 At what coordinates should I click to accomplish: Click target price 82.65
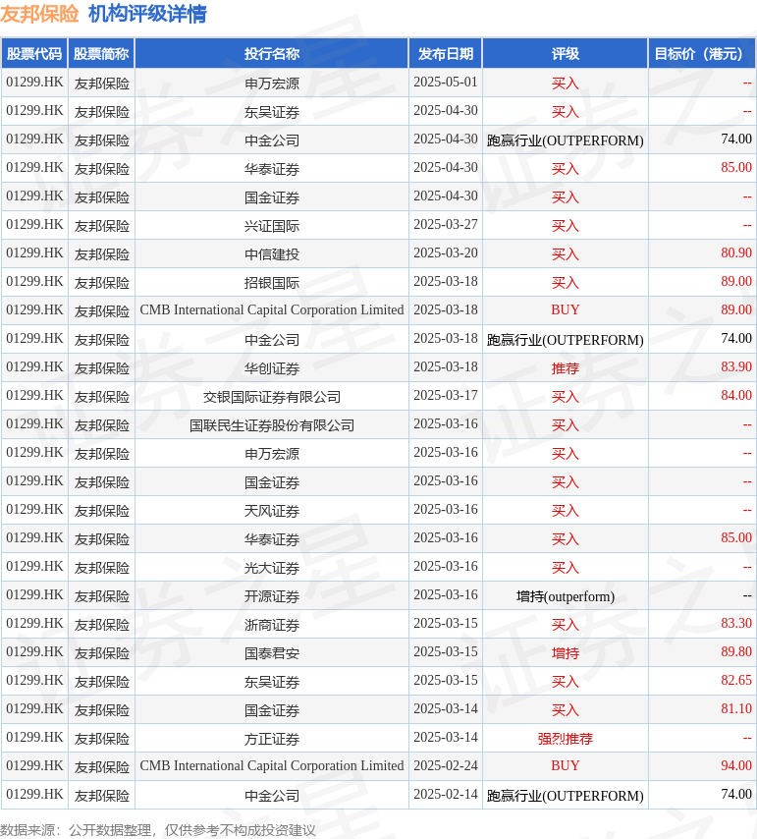[736, 680]
